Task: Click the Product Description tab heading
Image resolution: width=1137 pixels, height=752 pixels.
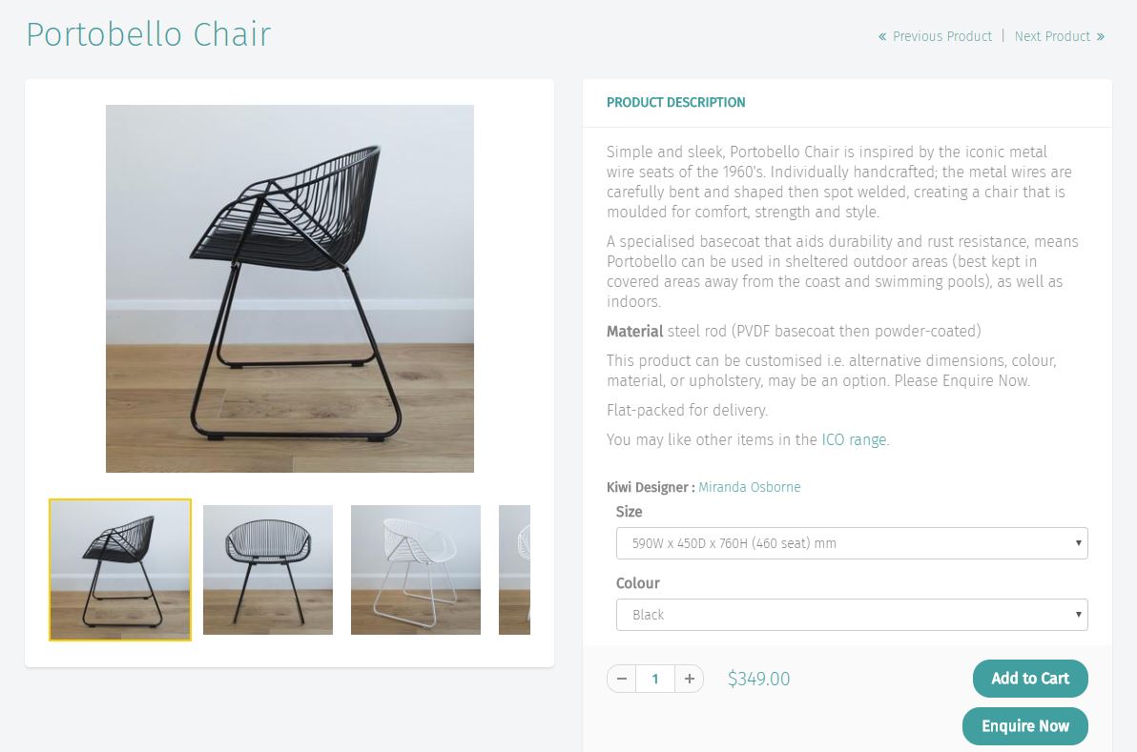Action: coord(676,103)
